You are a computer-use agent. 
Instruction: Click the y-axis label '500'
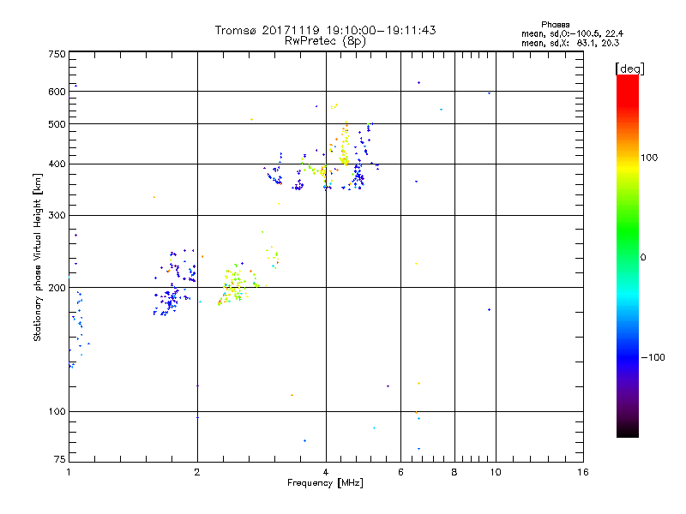pyautogui.click(x=57, y=124)
